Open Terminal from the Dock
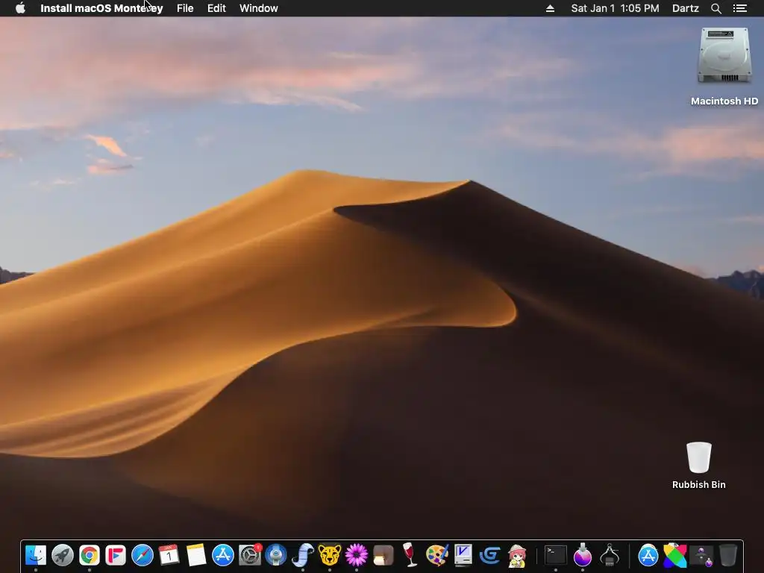The image size is (764, 573). pyautogui.click(x=555, y=555)
